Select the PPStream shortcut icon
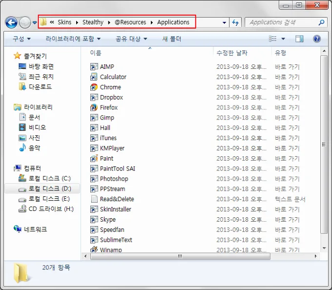 click(x=94, y=189)
